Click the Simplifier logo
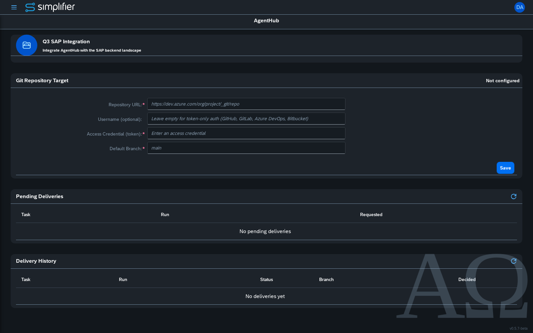Image resolution: width=533 pixels, height=333 pixels. coord(50,7)
